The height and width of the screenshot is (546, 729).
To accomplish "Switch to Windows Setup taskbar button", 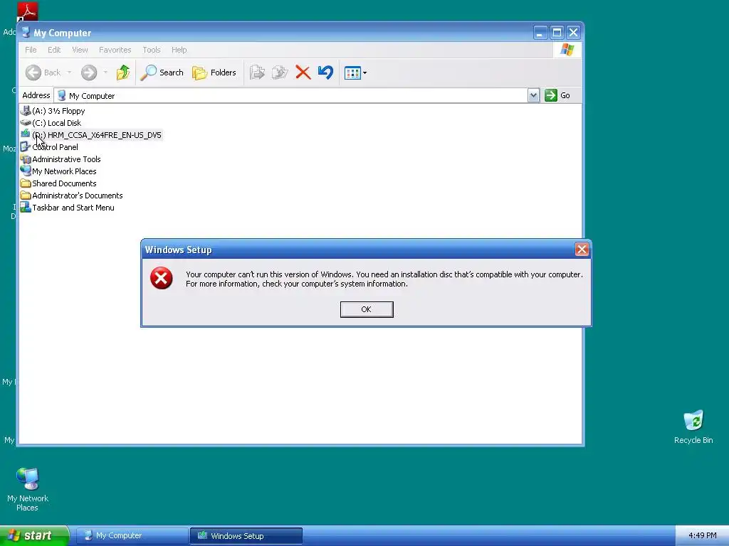I will 246,536.
